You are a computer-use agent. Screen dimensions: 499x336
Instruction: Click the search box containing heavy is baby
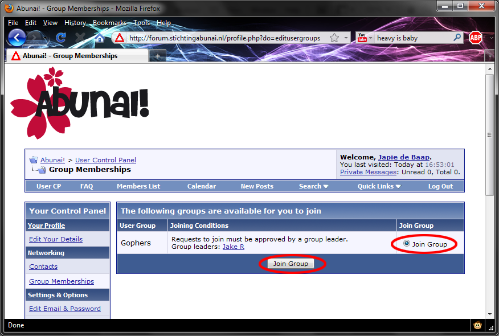414,38
